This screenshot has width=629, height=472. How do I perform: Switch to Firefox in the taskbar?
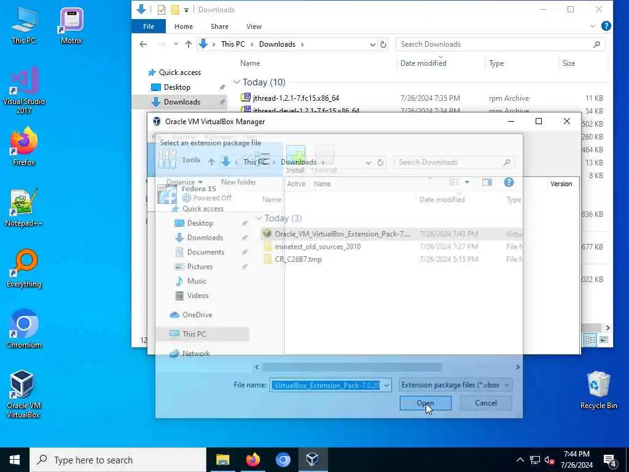(x=252, y=460)
